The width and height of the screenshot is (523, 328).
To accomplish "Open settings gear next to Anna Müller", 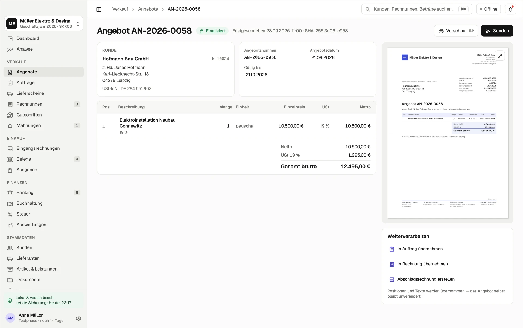I will coord(78,318).
